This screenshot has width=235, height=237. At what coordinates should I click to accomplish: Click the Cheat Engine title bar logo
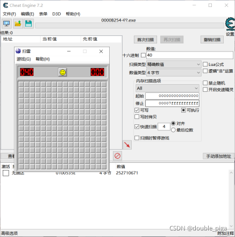click(5, 5)
